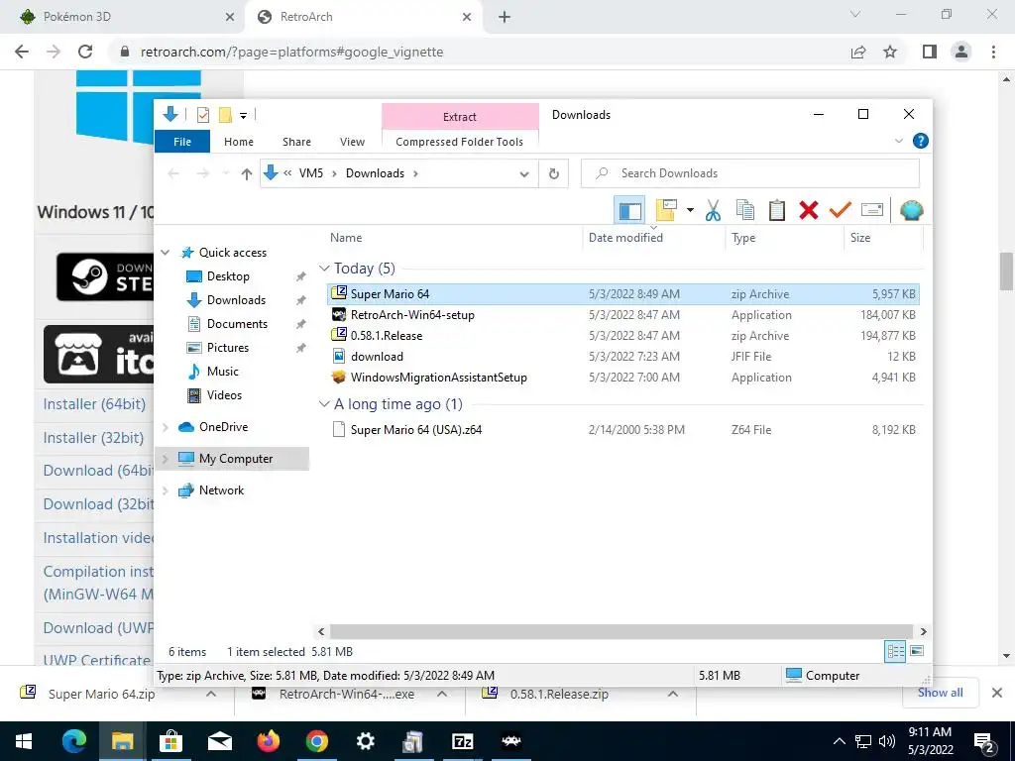Click the seashell icon in Explorer toolbar
1015x761 pixels.
pyautogui.click(x=912, y=210)
